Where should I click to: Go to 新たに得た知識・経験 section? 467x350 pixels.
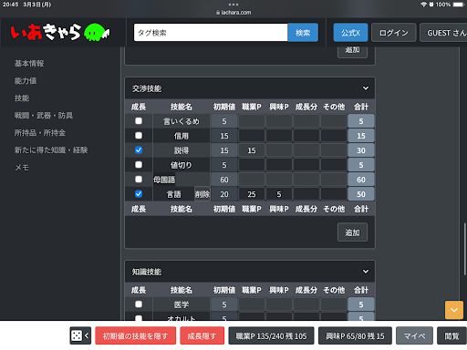pyautogui.click(x=51, y=149)
